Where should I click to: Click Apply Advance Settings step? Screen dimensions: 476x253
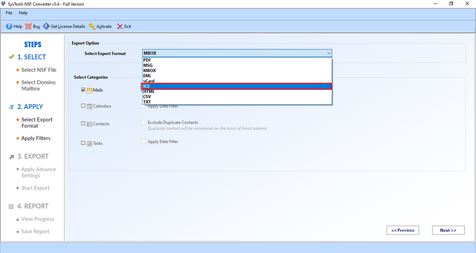39,173
